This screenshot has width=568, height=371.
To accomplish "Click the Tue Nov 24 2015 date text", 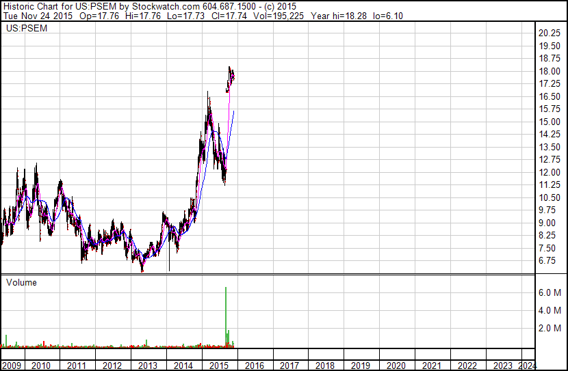I will pyautogui.click(x=38, y=16).
